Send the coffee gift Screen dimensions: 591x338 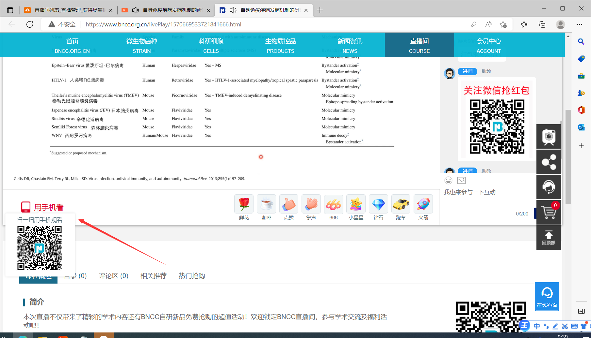pyautogui.click(x=266, y=204)
